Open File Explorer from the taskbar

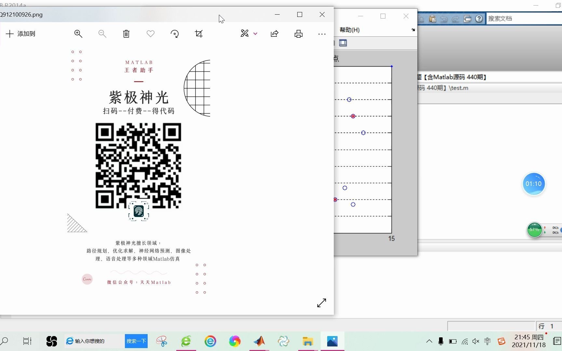point(308,341)
